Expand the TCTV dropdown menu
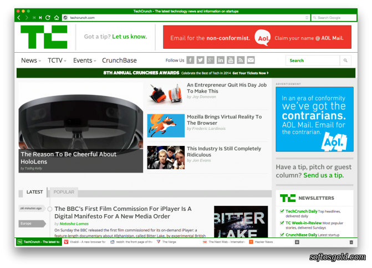 click(x=57, y=60)
